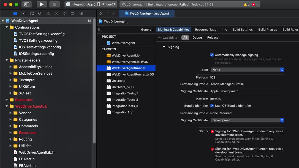Collapse the Signing section
Viewport: 299px width, 168px height.
(x=164, y=47)
